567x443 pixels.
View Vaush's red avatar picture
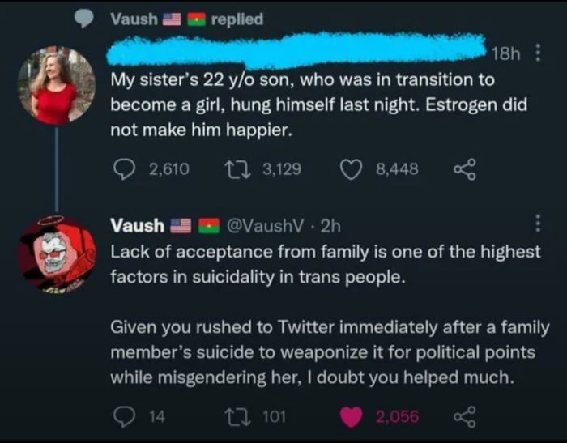pyautogui.click(x=56, y=253)
